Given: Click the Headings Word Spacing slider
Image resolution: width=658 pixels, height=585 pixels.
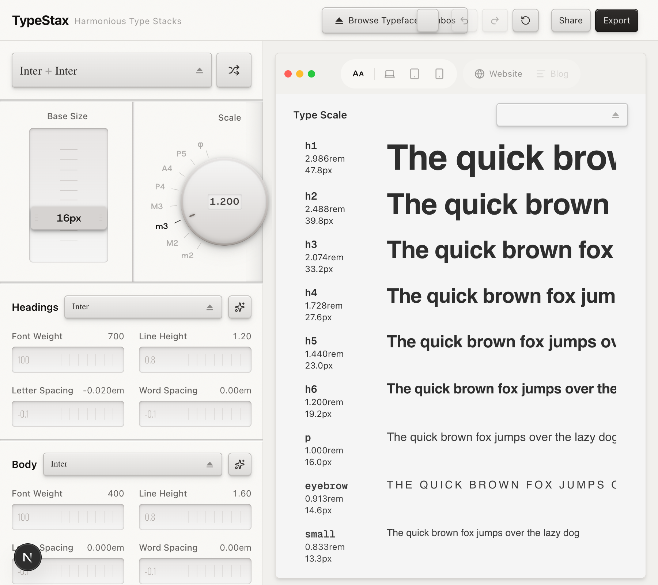Looking at the screenshot, I should click(195, 414).
